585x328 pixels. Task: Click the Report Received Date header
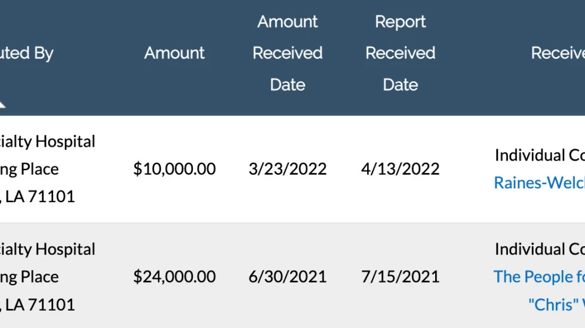[400, 53]
